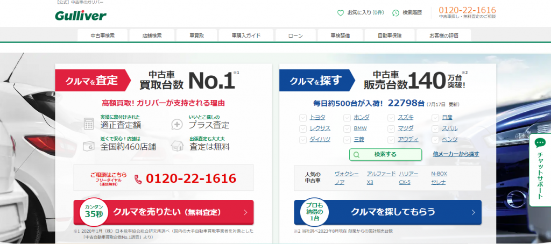The image size is (551, 244).
Task: Click header phone number 0120-22-1616
Action: pos(467,10)
